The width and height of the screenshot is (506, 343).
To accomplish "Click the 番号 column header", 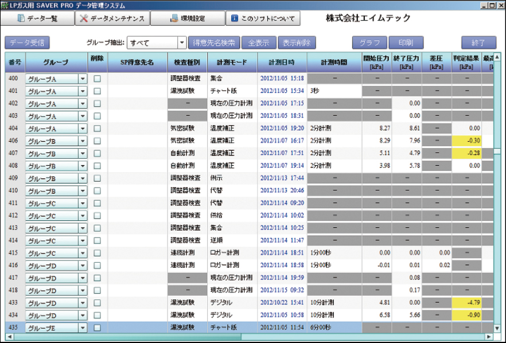I will (15, 63).
